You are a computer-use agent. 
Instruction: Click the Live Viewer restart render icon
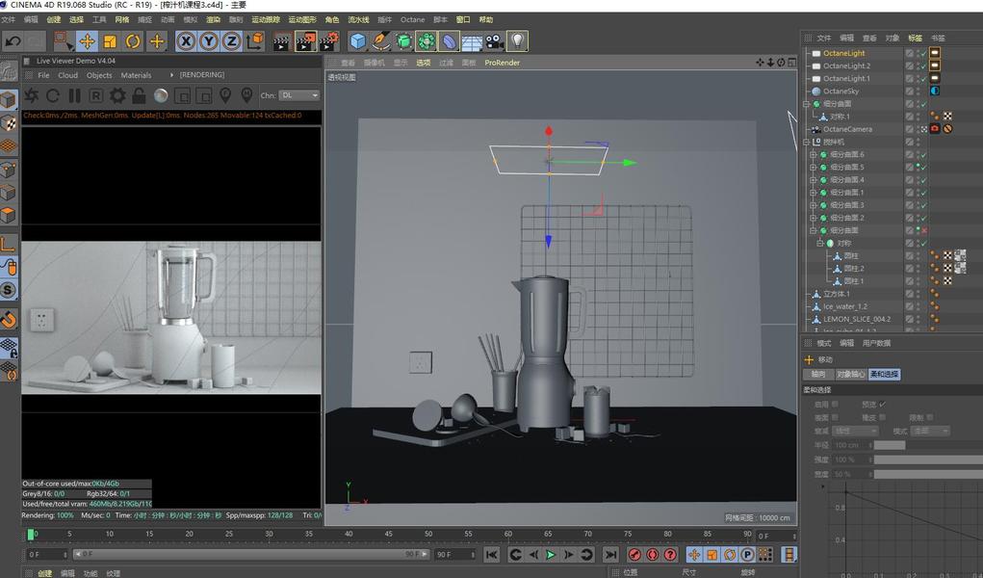(x=53, y=95)
